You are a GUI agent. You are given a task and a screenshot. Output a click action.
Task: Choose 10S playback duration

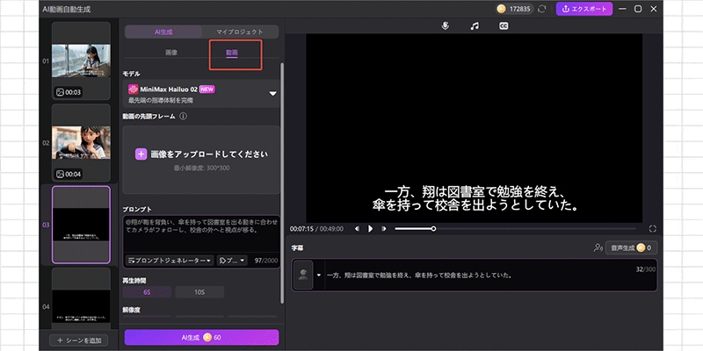click(x=199, y=292)
